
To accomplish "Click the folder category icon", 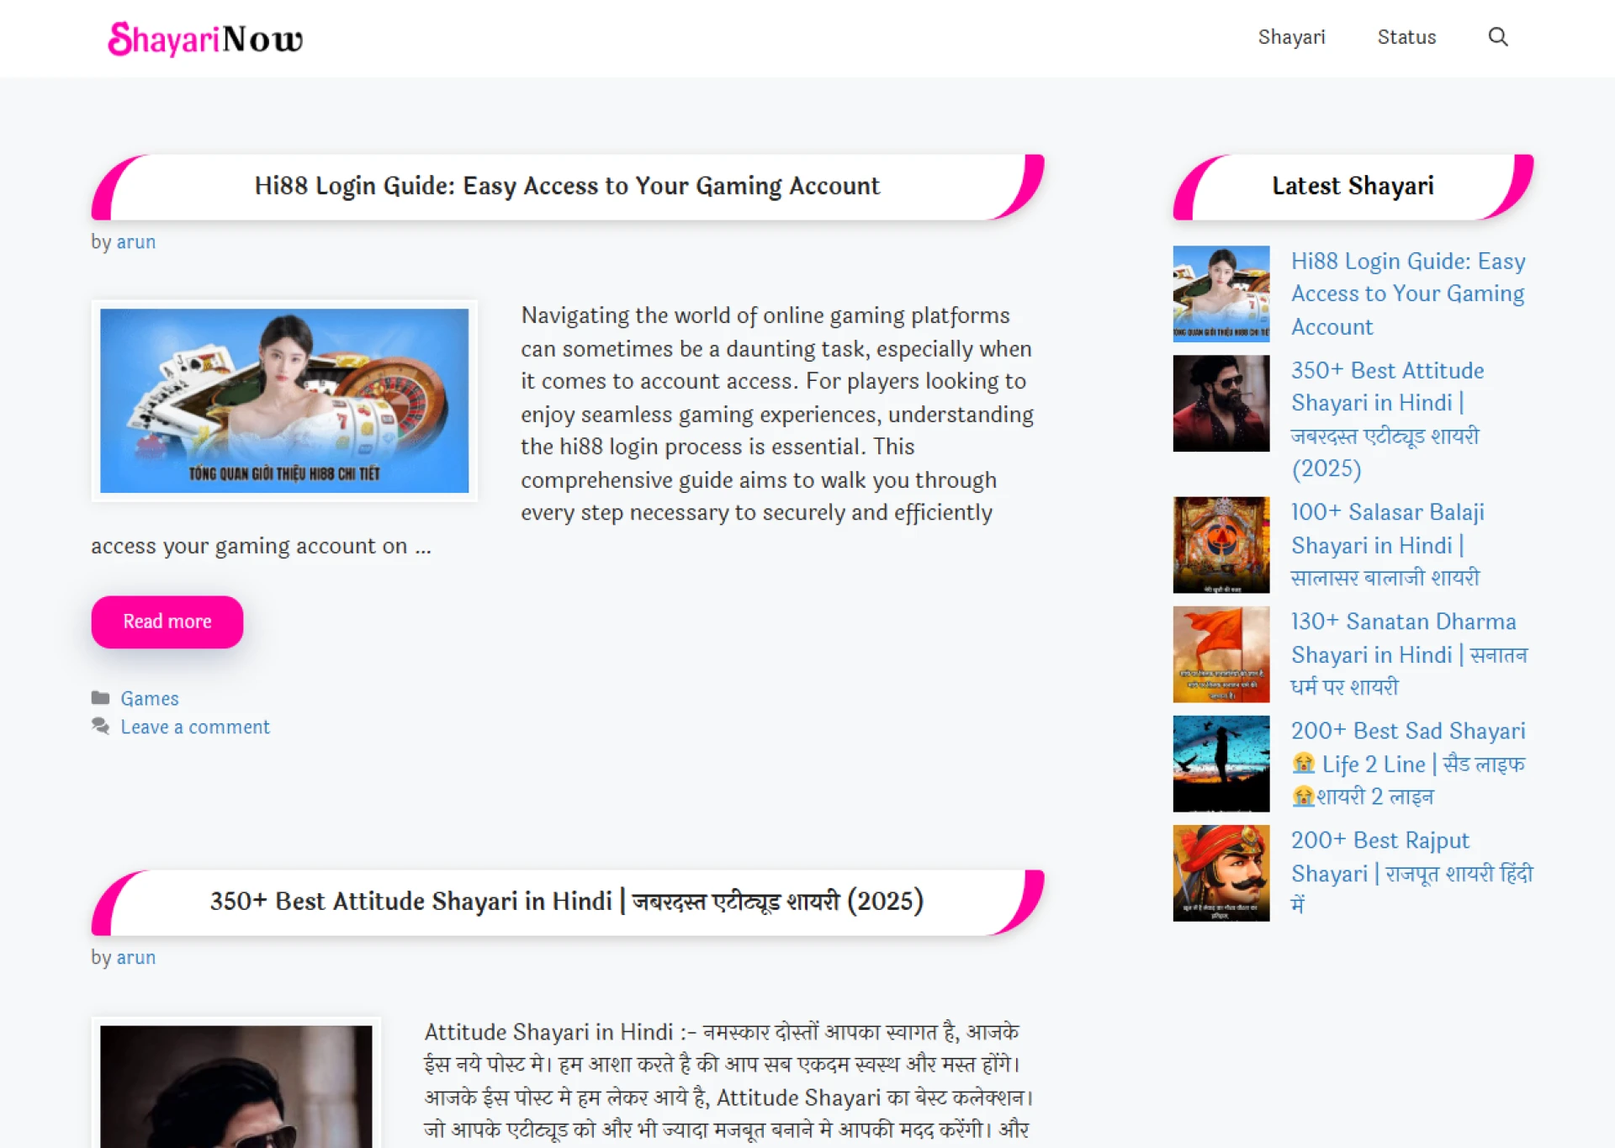I will 100,698.
